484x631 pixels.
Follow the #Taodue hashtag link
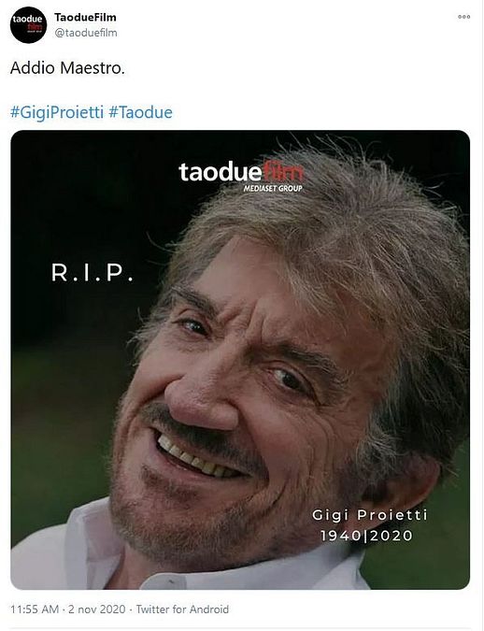point(140,112)
